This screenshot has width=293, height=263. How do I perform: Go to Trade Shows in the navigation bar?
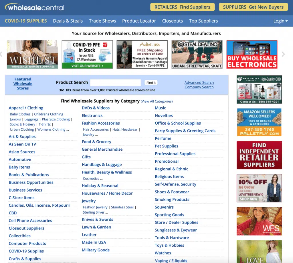pos(102,21)
